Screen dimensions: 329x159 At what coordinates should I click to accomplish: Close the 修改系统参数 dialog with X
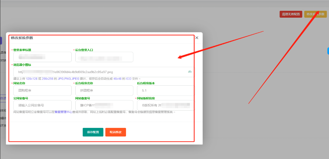click(197, 38)
